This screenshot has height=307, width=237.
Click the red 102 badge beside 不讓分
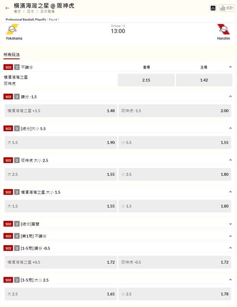(8, 67)
